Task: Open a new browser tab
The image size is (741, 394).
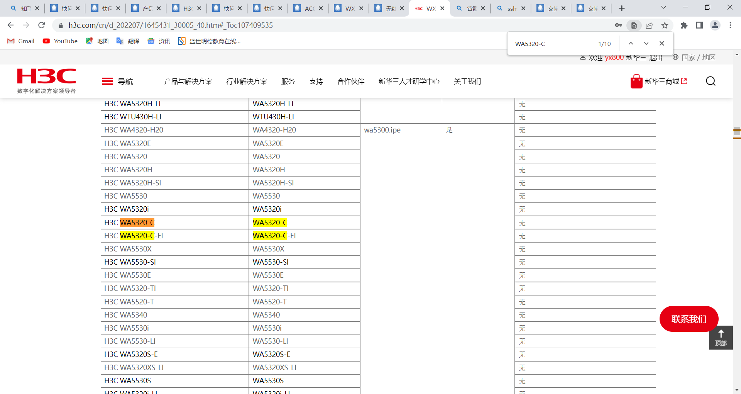Action: pos(622,8)
